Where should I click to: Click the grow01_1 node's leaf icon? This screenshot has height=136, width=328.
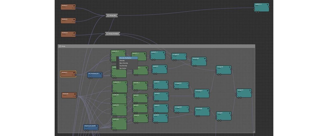point(145,54)
